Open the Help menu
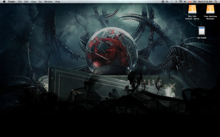This screenshot has width=220, height=137. [x=57, y=2]
